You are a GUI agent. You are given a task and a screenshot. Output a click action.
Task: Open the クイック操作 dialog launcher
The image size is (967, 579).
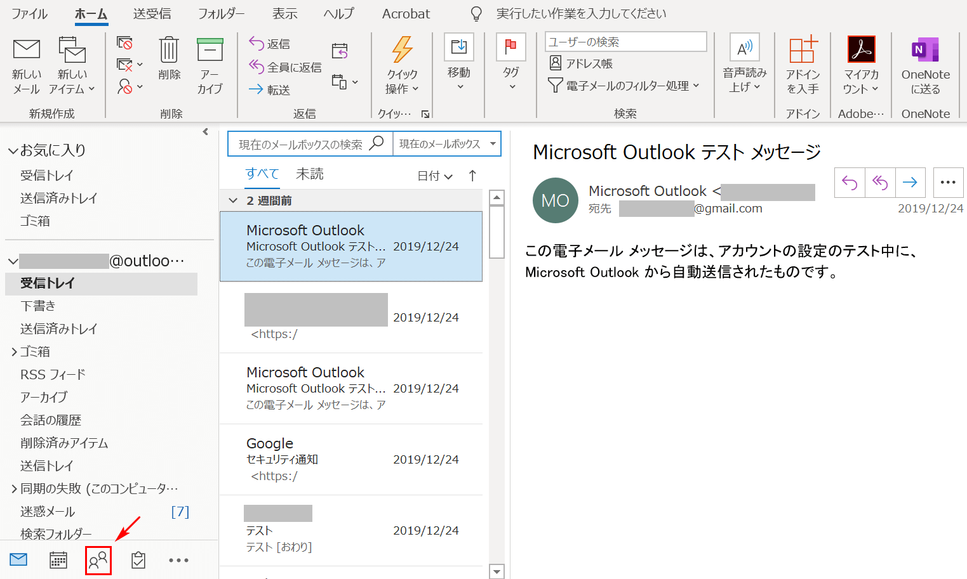(x=425, y=114)
